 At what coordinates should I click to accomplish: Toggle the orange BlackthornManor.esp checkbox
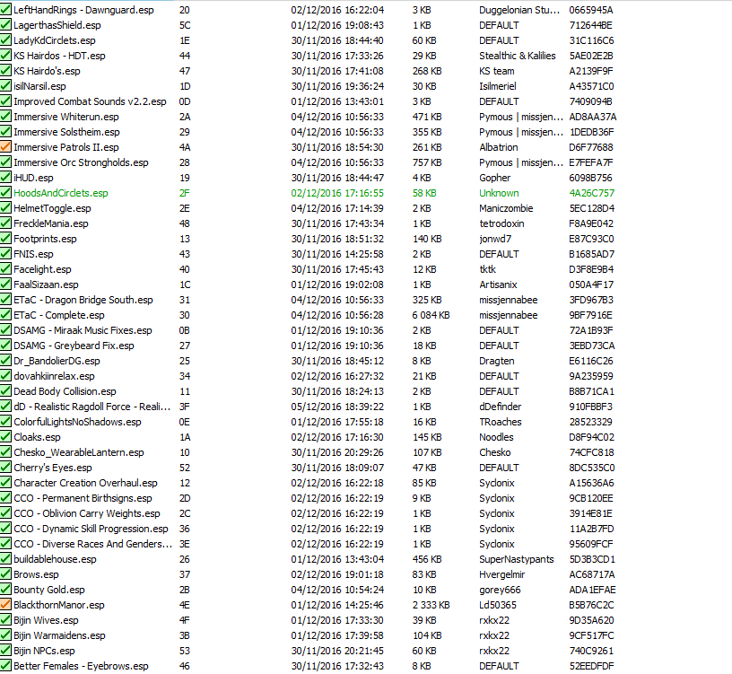(5, 605)
